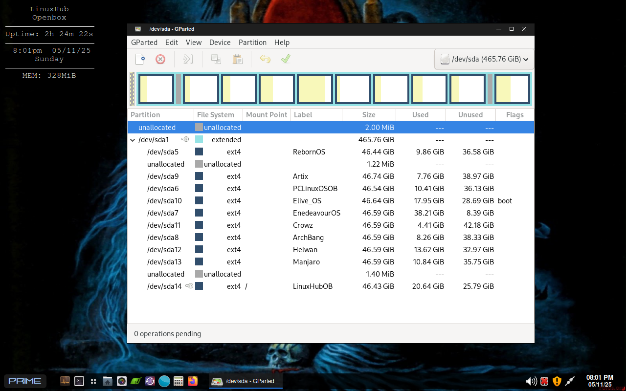Click the Copy partition toolbar icon

tap(216, 59)
